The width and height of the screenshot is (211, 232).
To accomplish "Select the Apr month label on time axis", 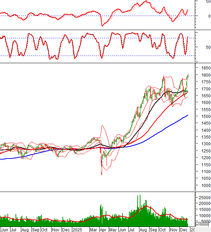I will (x=103, y=230).
